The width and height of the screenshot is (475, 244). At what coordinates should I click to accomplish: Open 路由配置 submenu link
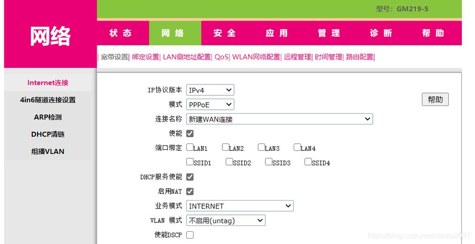coord(360,57)
